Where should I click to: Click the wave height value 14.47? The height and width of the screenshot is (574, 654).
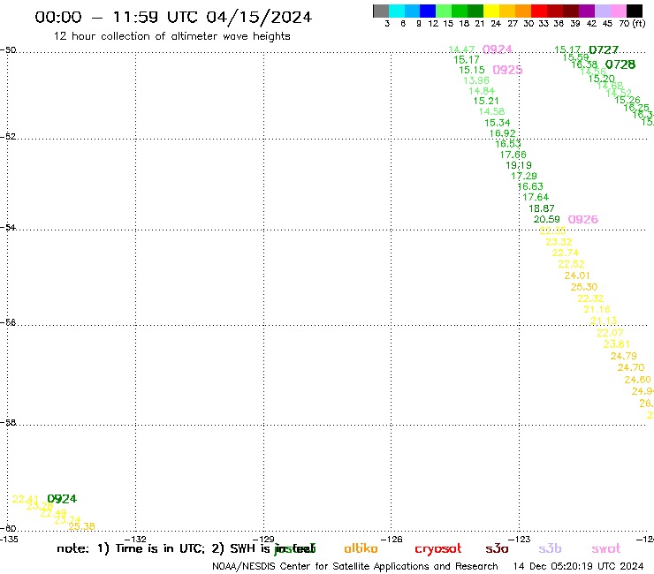pos(461,50)
